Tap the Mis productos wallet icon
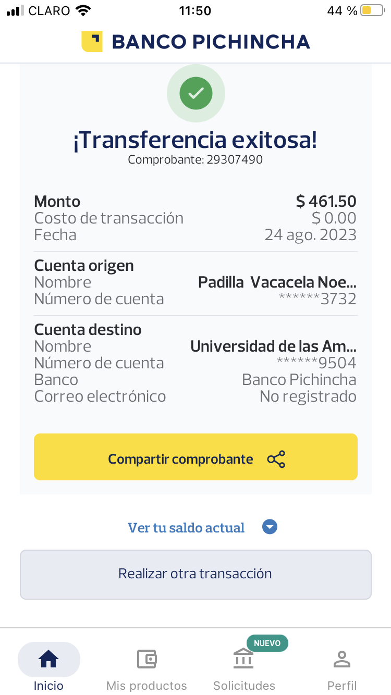The height and width of the screenshot is (695, 391). click(146, 659)
